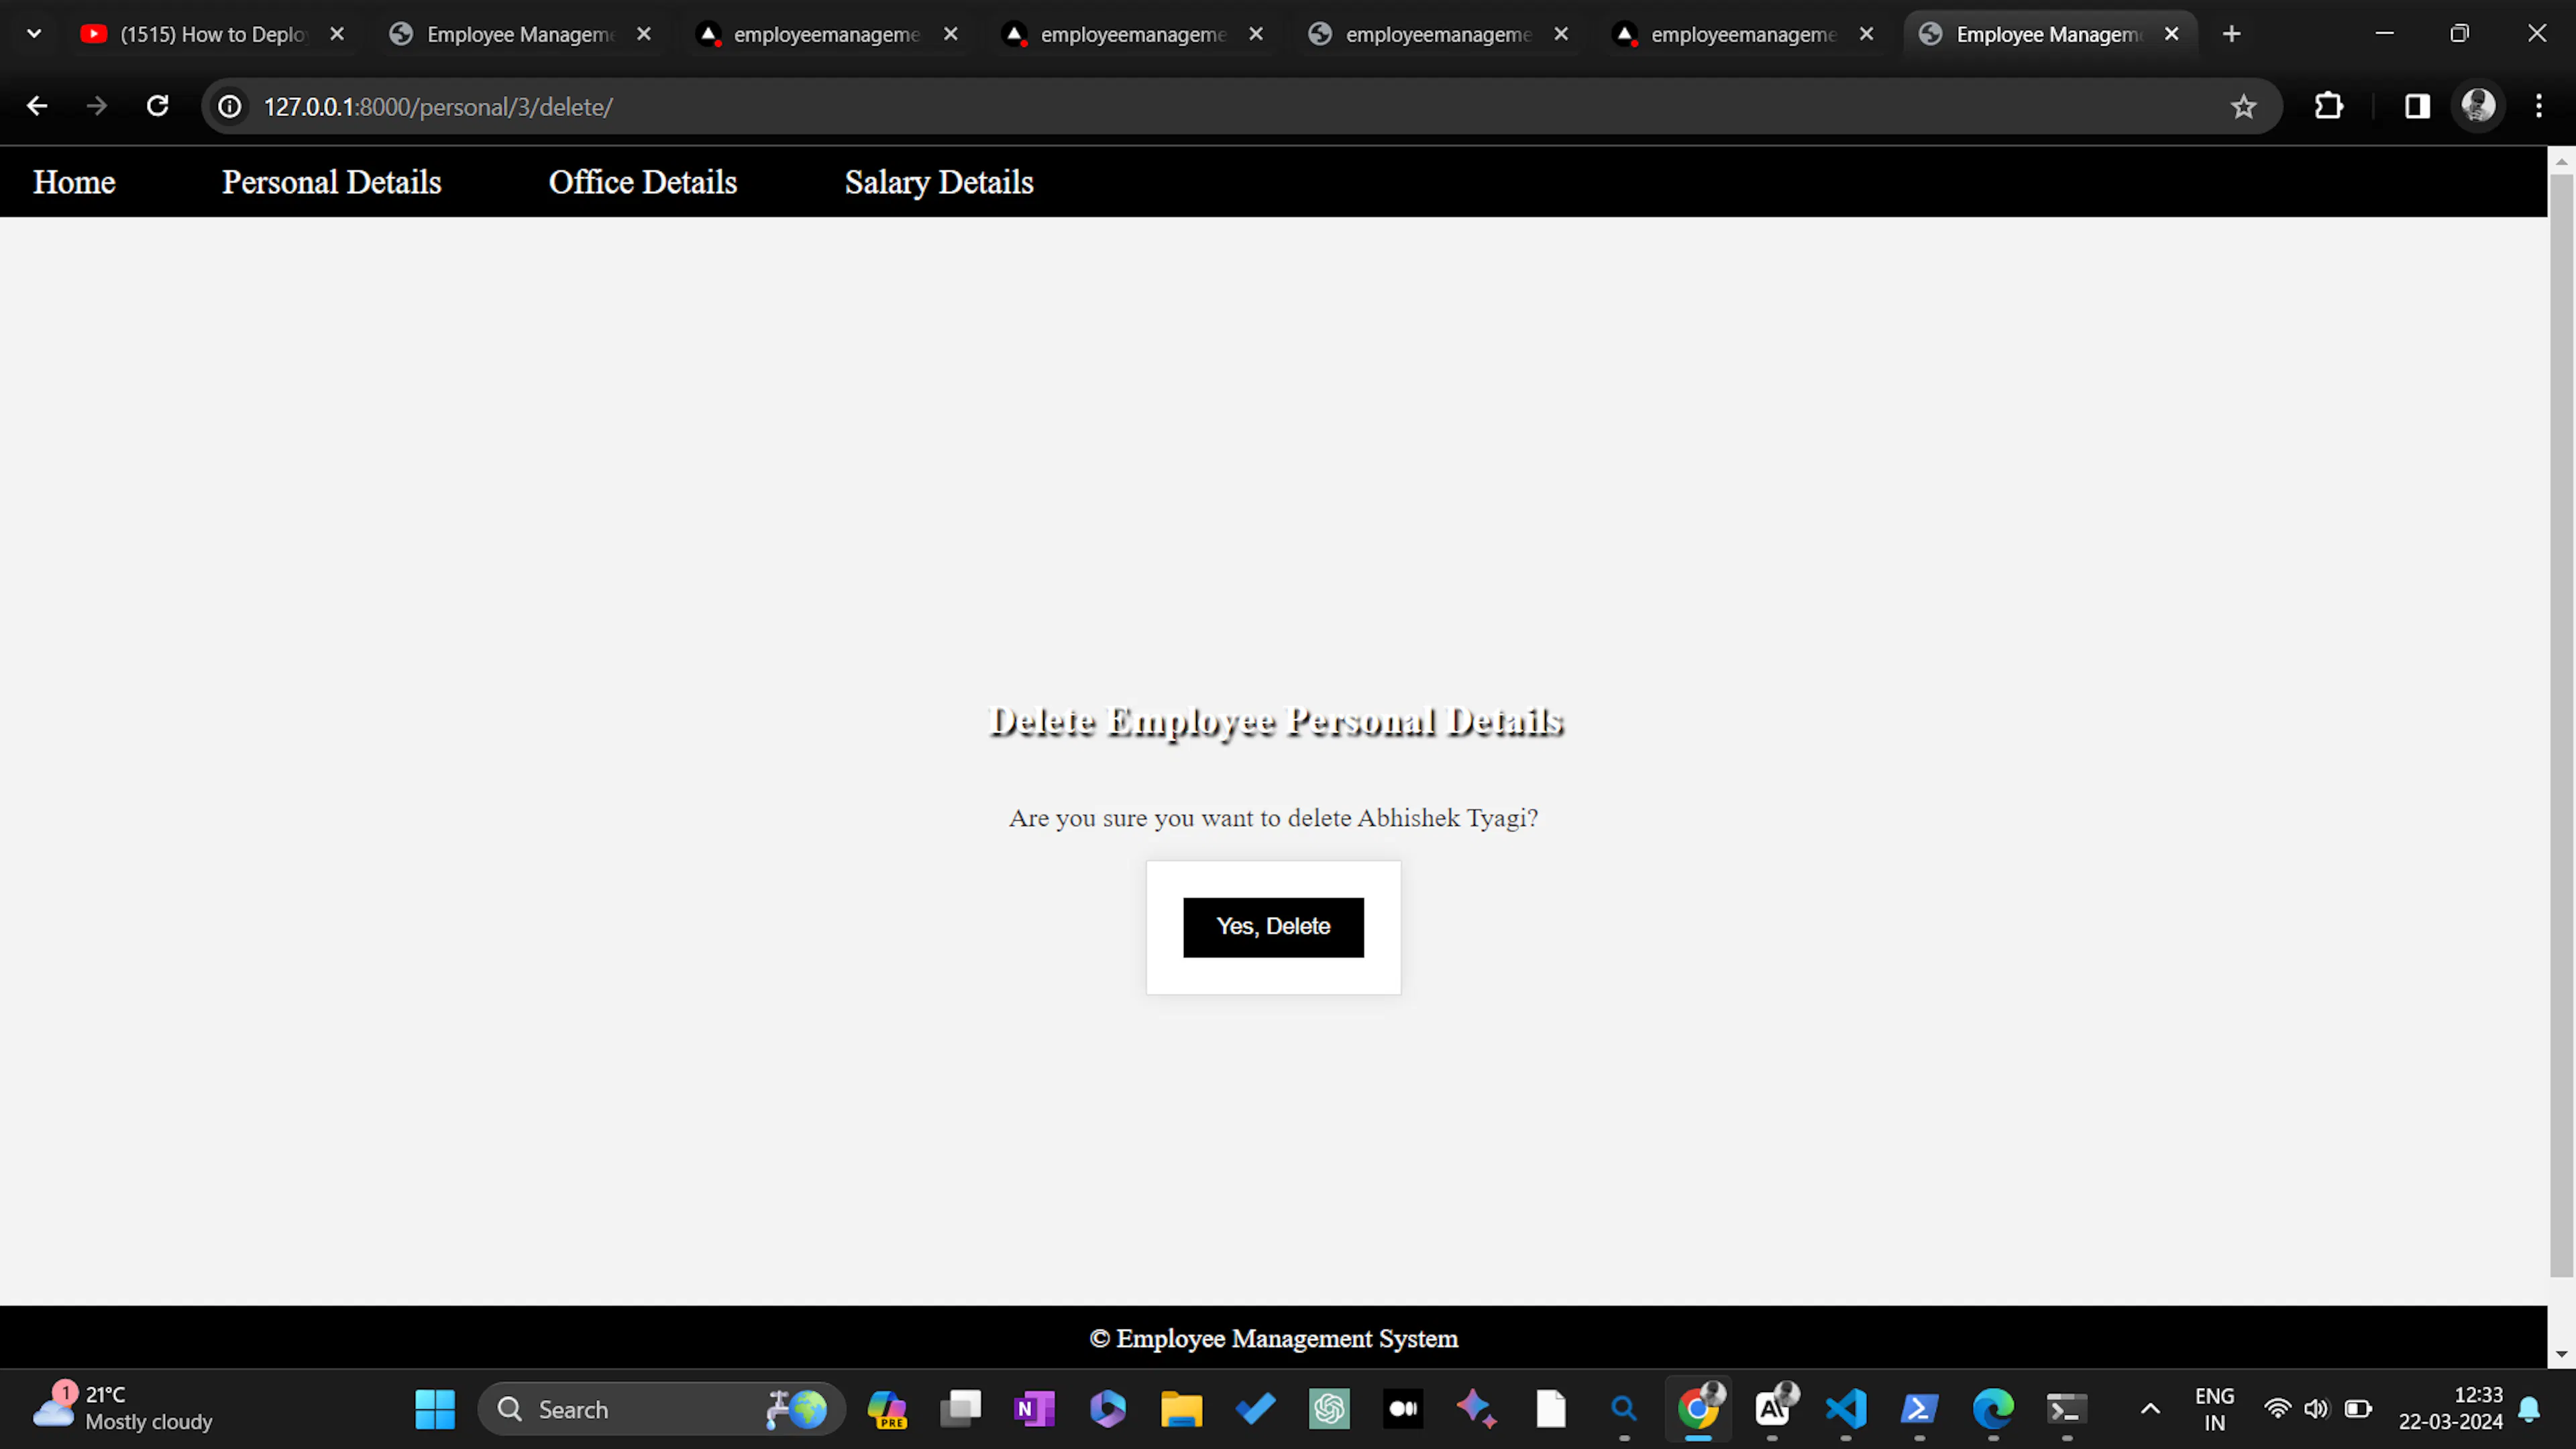
Task: Toggle the browser side panel
Action: (2417, 106)
